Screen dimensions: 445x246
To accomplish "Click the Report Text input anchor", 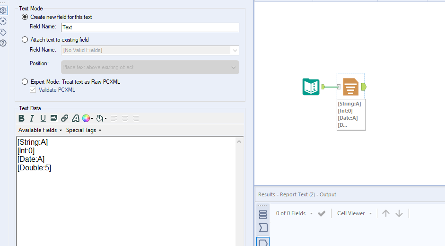I will click(x=339, y=87).
